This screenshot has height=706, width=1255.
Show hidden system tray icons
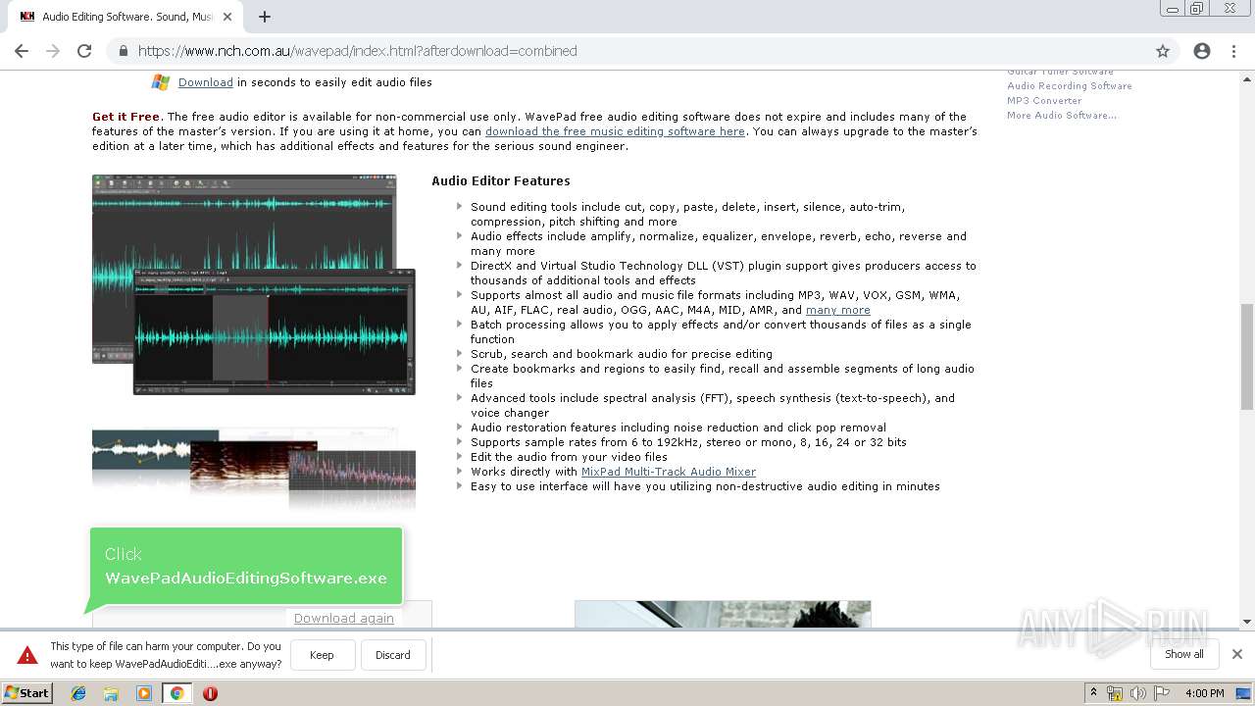[x=1093, y=693]
